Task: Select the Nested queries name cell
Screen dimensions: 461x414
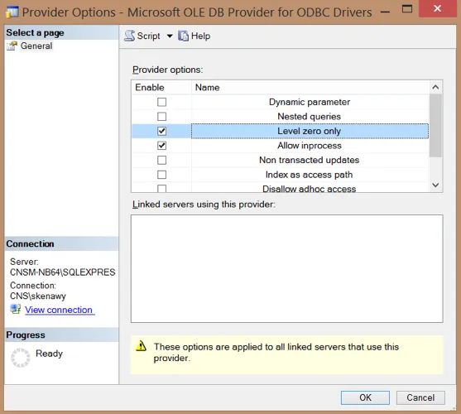Action: pyautogui.click(x=310, y=117)
